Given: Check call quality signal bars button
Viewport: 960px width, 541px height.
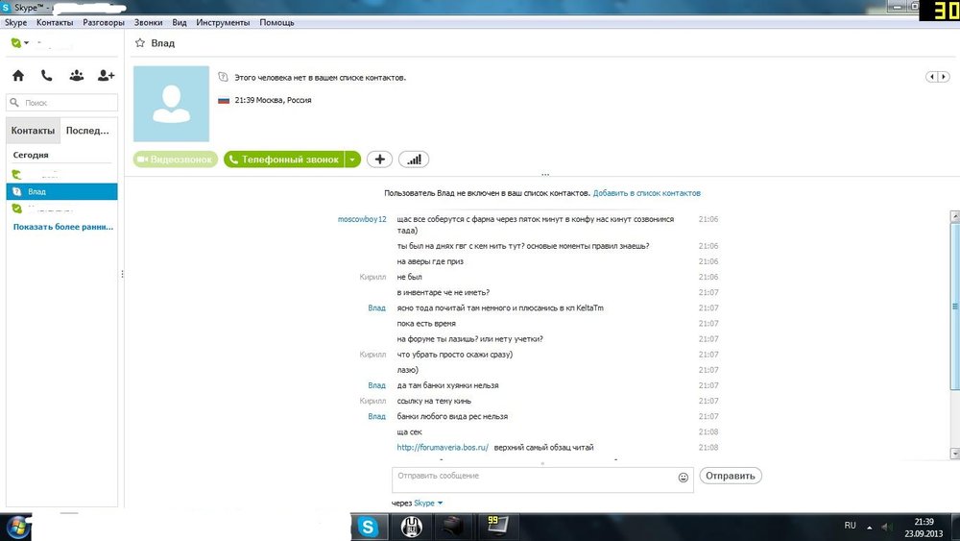Looking at the screenshot, I should click(414, 160).
